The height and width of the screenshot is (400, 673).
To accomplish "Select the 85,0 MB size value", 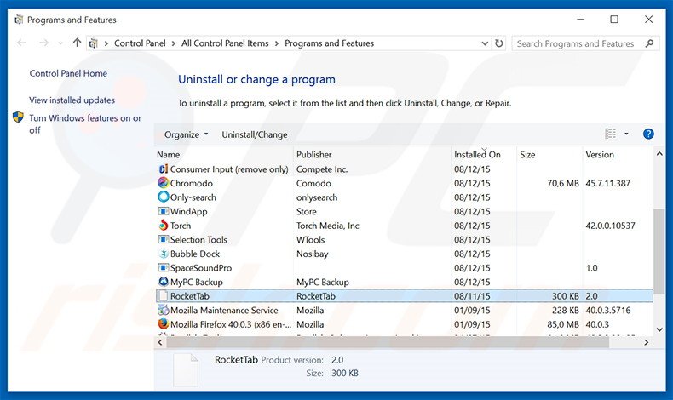I will tap(563, 324).
